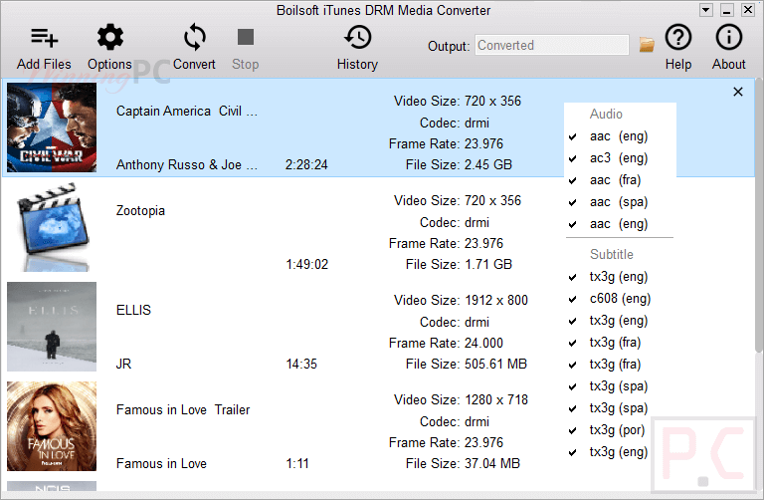
Task: Click the 2:28:24 duration
Action: (306, 165)
